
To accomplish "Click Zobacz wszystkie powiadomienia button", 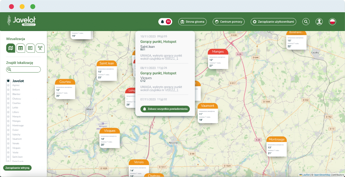I will pyautogui.click(x=165, y=109).
